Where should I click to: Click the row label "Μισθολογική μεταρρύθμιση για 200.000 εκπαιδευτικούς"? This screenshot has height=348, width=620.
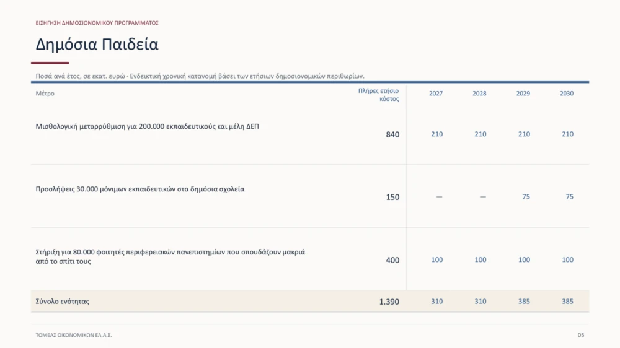point(147,127)
